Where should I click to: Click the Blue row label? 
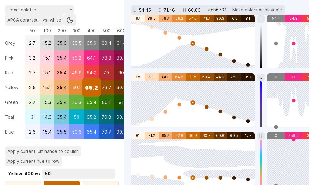[9, 132]
